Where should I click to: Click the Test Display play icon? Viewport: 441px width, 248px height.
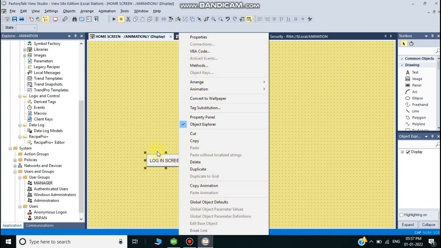pyautogui.click(x=114, y=19)
